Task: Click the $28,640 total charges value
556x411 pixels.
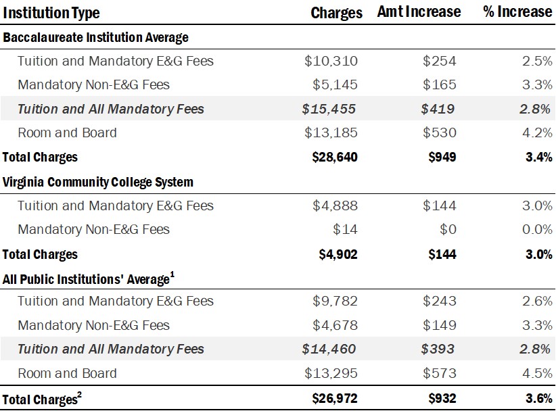Action: tap(331, 158)
